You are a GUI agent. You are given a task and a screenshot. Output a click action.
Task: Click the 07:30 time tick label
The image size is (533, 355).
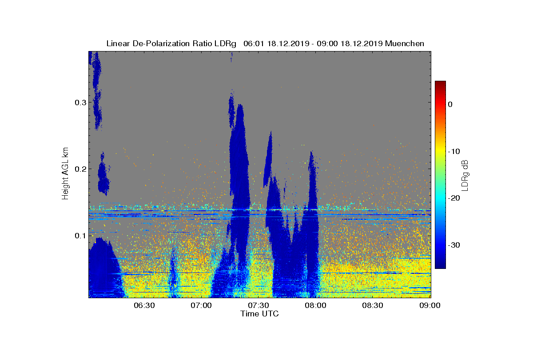259,306
